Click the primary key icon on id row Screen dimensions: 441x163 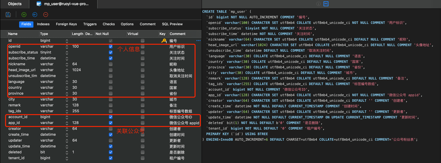[x=164, y=41]
